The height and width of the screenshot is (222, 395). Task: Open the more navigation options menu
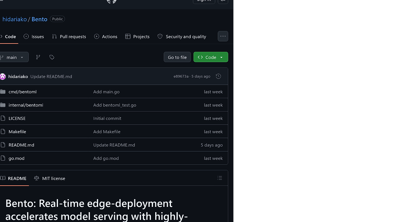click(223, 36)
